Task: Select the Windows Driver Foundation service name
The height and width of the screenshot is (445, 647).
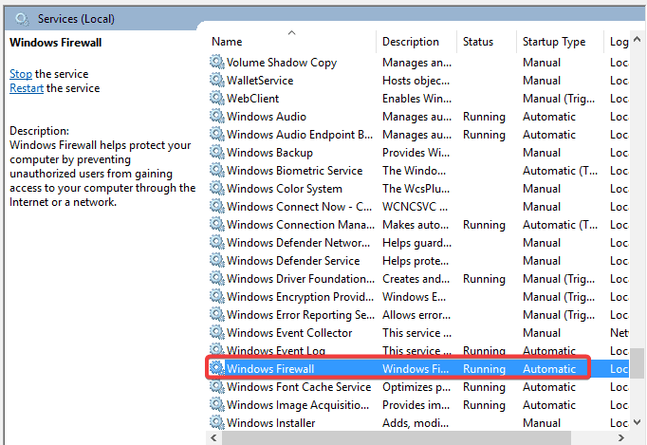Action: [301, 279]
